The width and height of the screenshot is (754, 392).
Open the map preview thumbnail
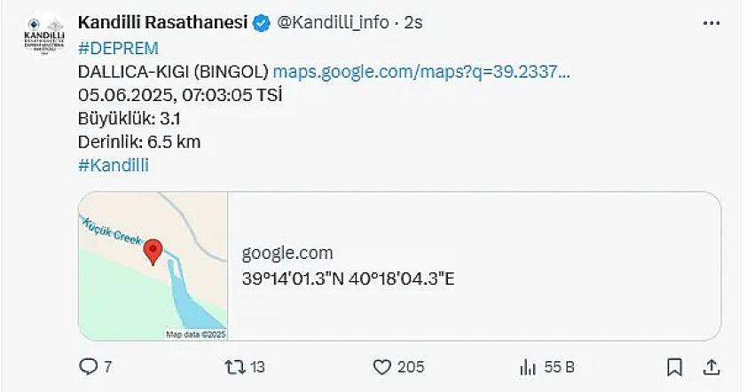(153, 266)
